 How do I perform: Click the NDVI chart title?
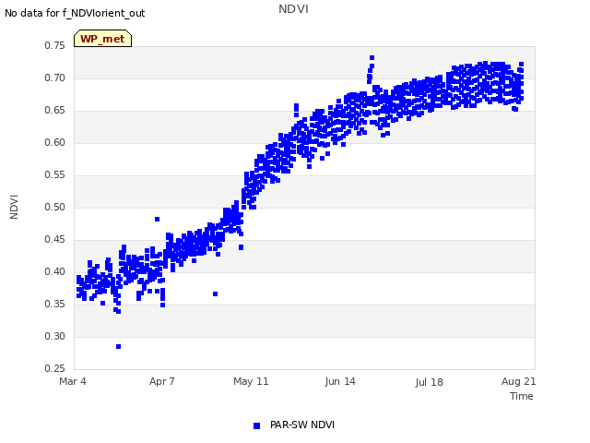pos(293,9)
